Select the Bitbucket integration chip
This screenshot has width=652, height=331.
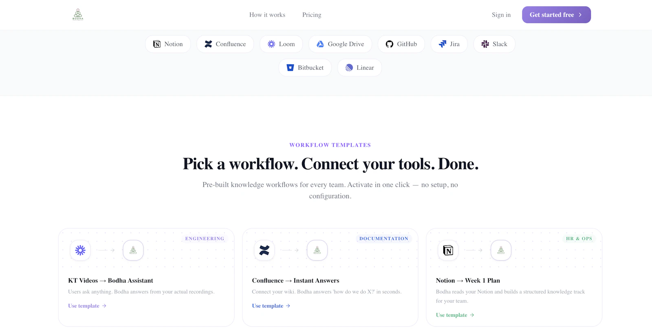click(305, 68)
